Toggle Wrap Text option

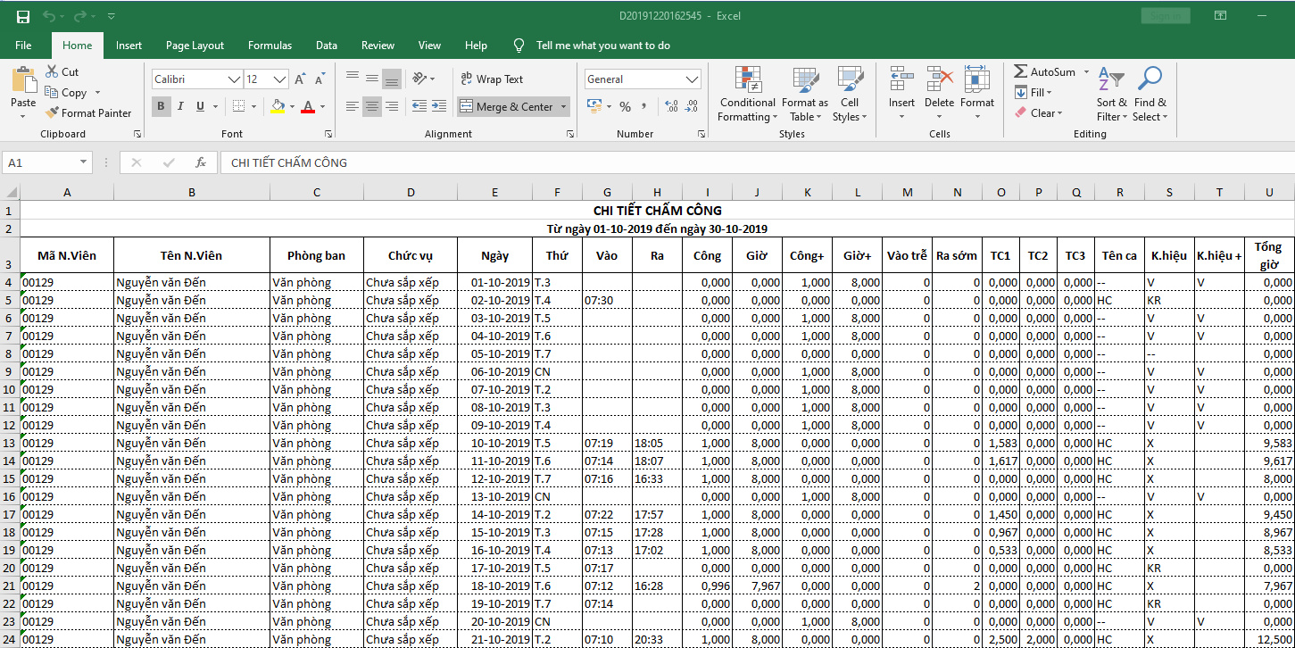coord(491,79)
